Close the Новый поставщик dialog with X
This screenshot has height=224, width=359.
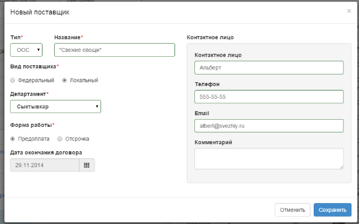(x=349, y=11)
